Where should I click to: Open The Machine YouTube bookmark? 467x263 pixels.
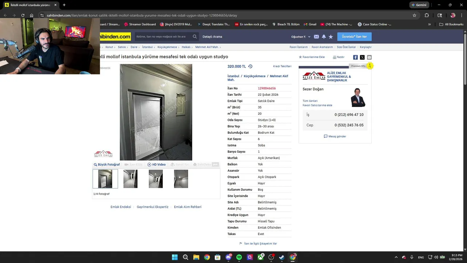click(336, 24)
